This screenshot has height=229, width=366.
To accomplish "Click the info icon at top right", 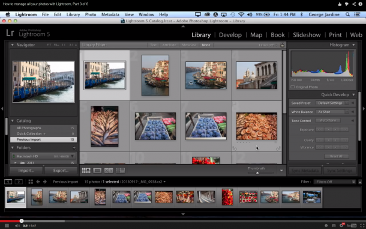I will point(361,4).
